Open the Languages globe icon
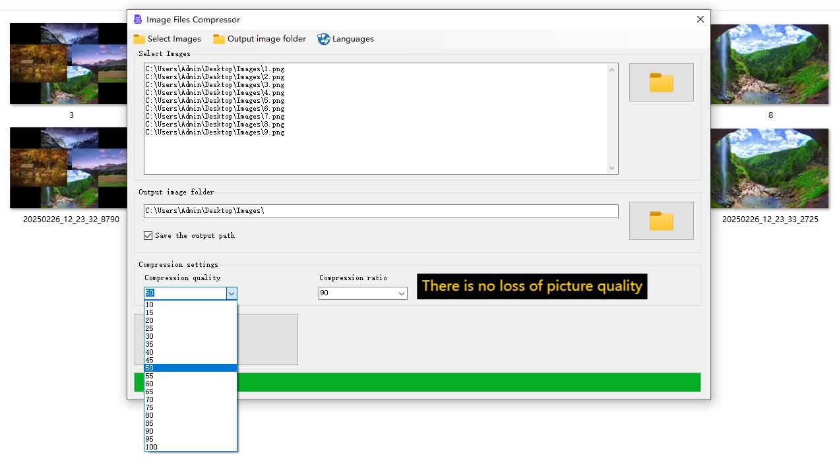 [x=323, y=39]
